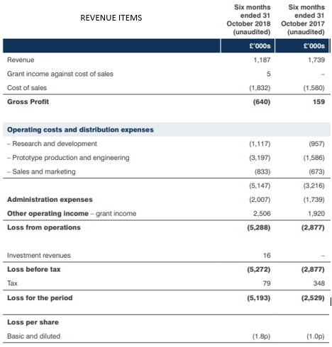
Task: Select Sales and marketing 2017 value (673)
Action: pos(316,171)
